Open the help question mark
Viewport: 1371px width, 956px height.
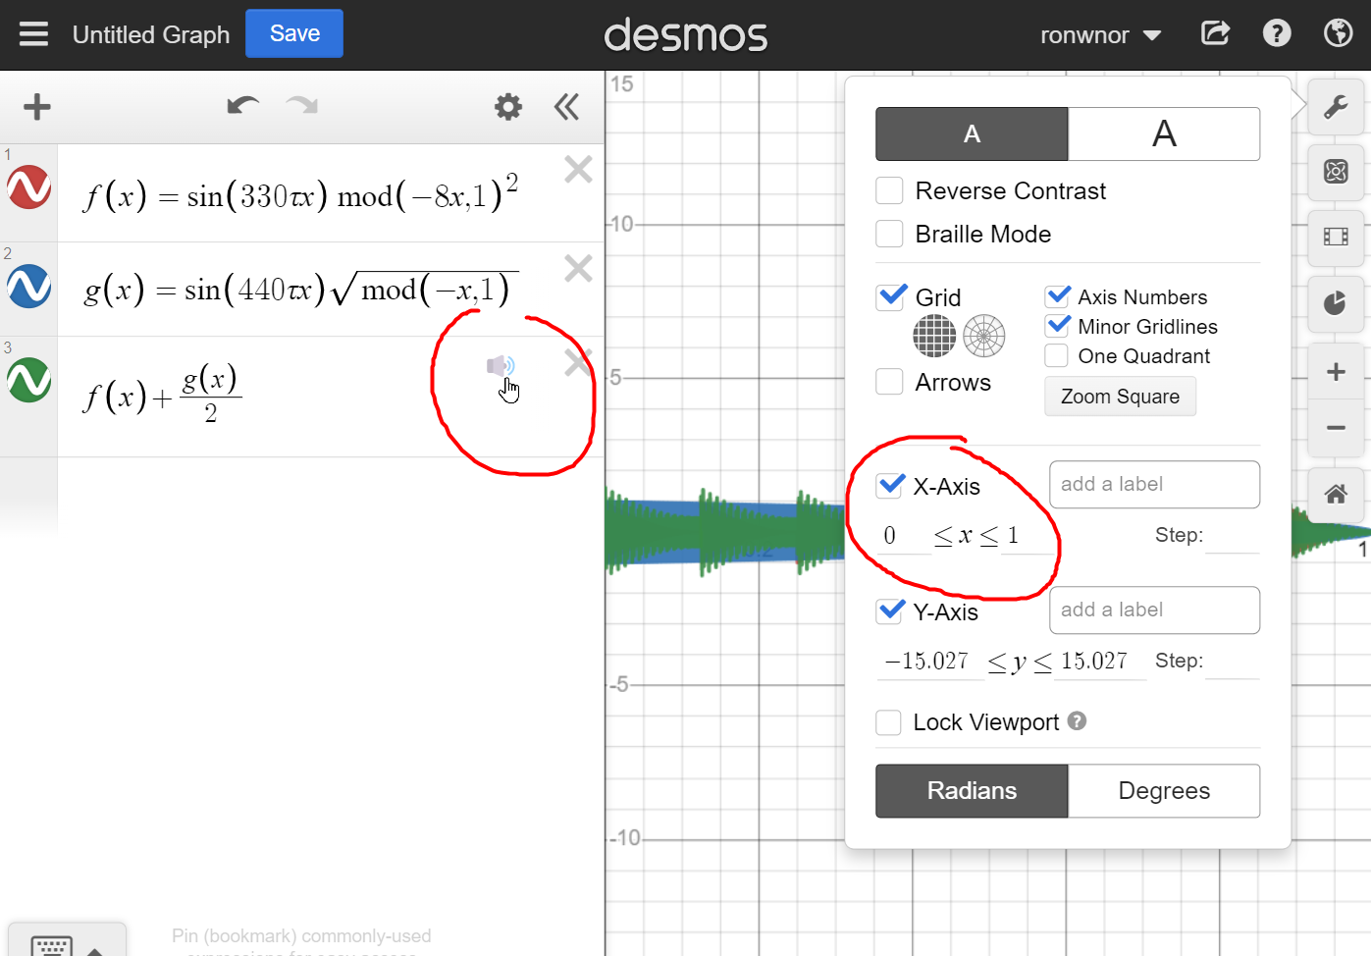coord(1277,33)
